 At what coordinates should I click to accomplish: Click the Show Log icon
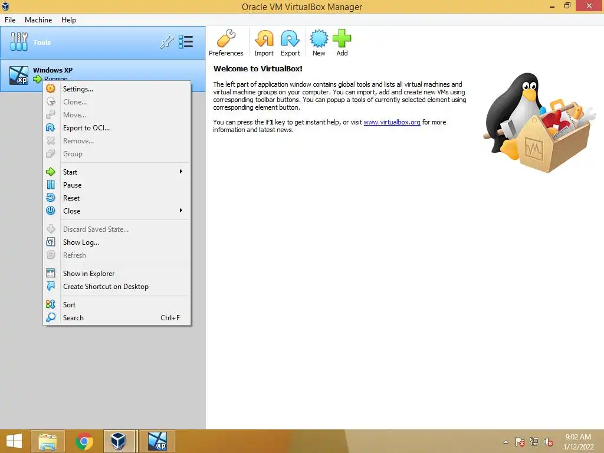click(51, 242)
